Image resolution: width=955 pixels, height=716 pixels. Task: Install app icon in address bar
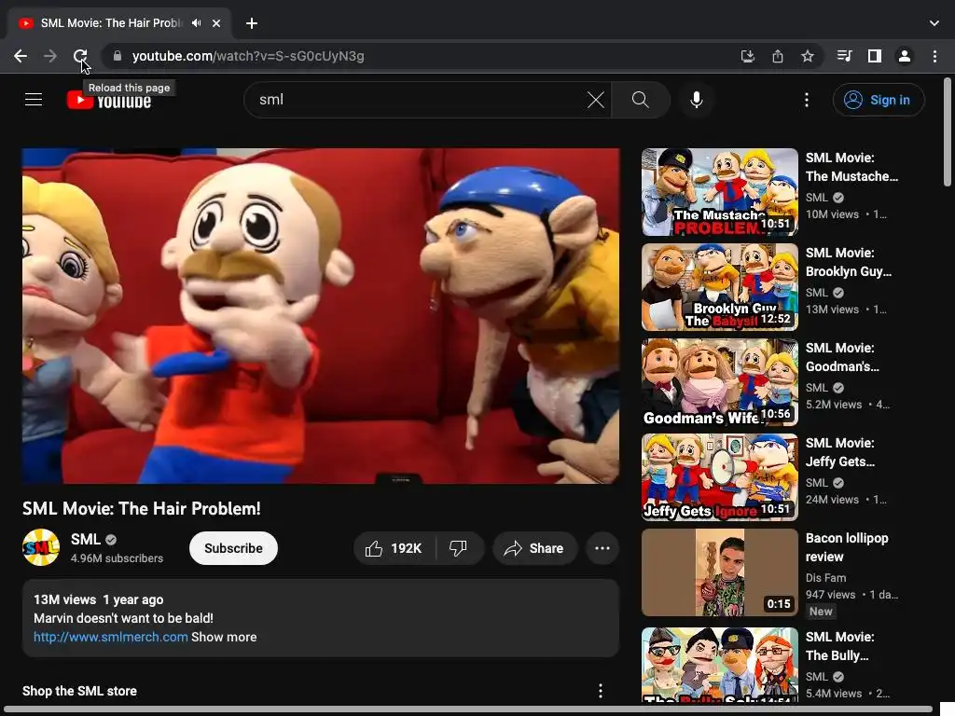747,56
